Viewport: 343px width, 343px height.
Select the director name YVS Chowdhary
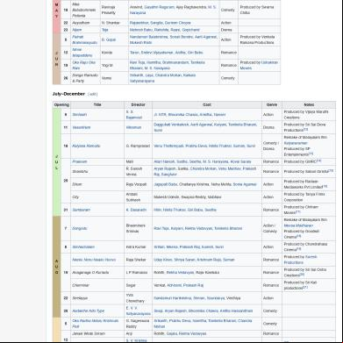point(135,298)
